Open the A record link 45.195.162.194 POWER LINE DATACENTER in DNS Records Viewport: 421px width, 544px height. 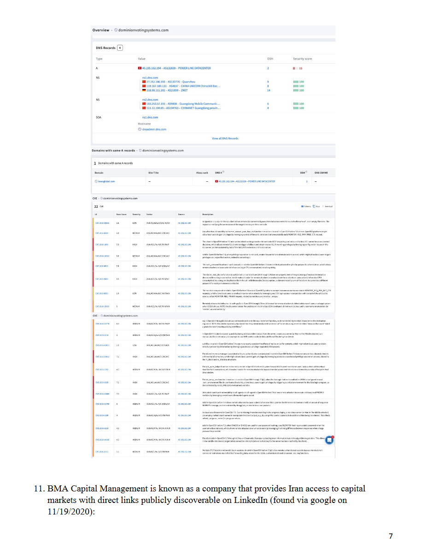tap(176, 68)
